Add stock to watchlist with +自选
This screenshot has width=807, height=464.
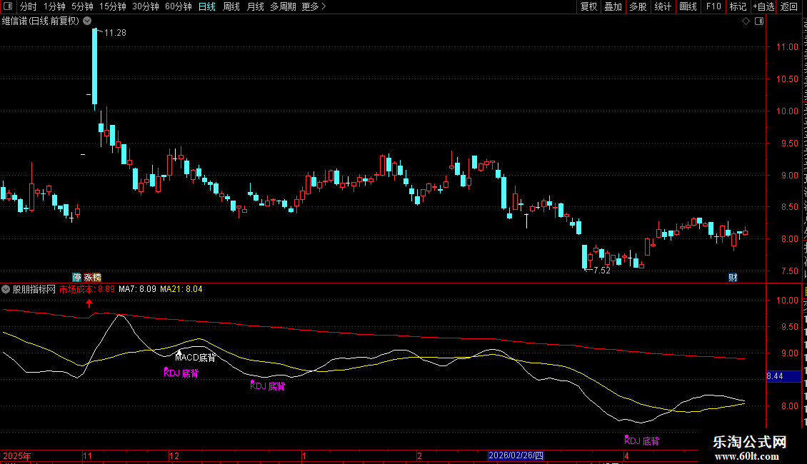(x=763, y=6)
